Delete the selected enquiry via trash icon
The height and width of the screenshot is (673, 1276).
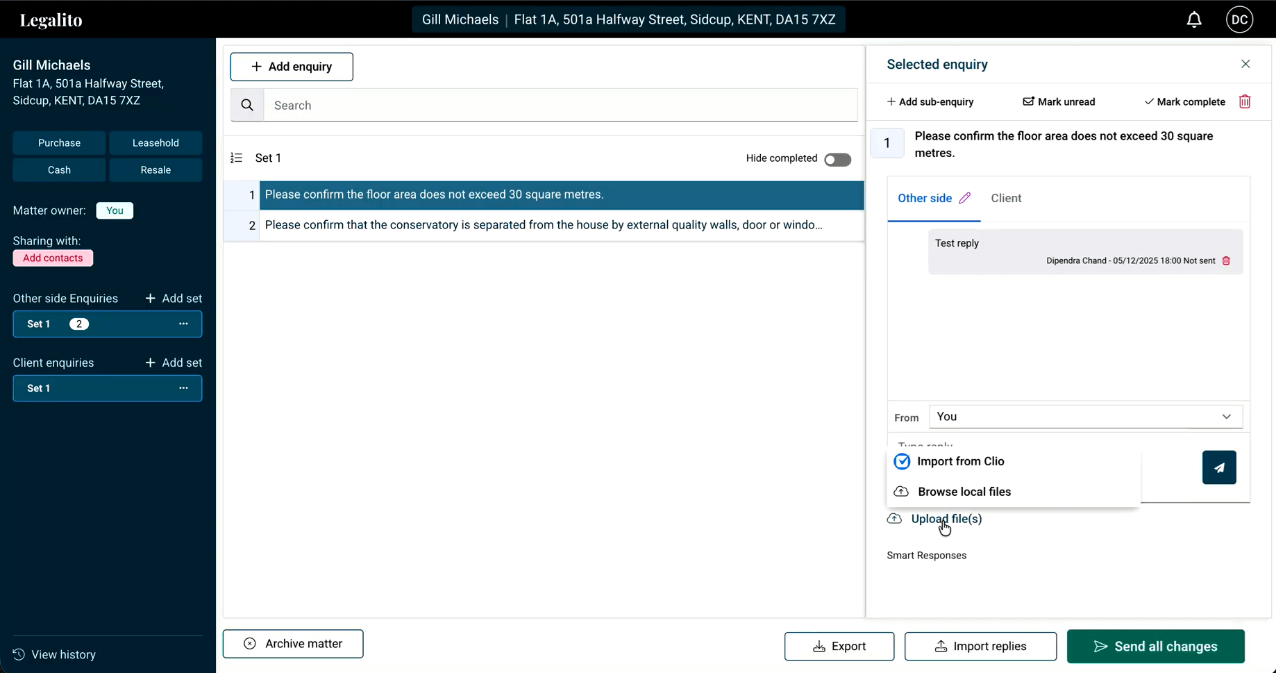[1245, 102]
